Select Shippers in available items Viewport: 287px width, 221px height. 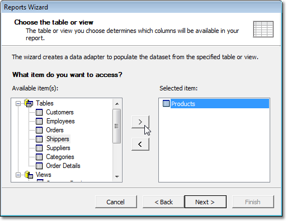[58, 139]
